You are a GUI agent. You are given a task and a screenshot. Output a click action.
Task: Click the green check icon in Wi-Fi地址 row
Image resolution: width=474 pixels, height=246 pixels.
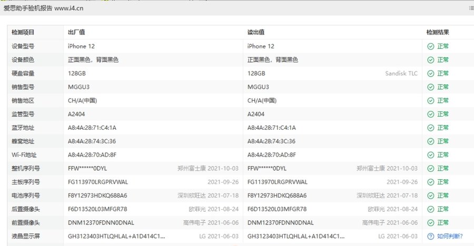click(x=430, y=155)
